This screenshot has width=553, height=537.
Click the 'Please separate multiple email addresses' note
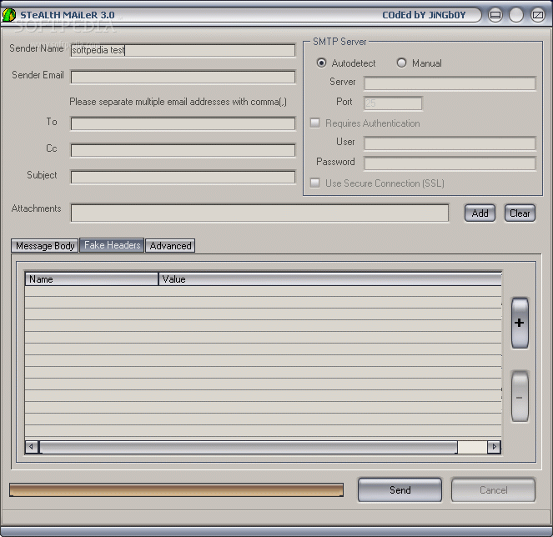(x=178, y=102)
